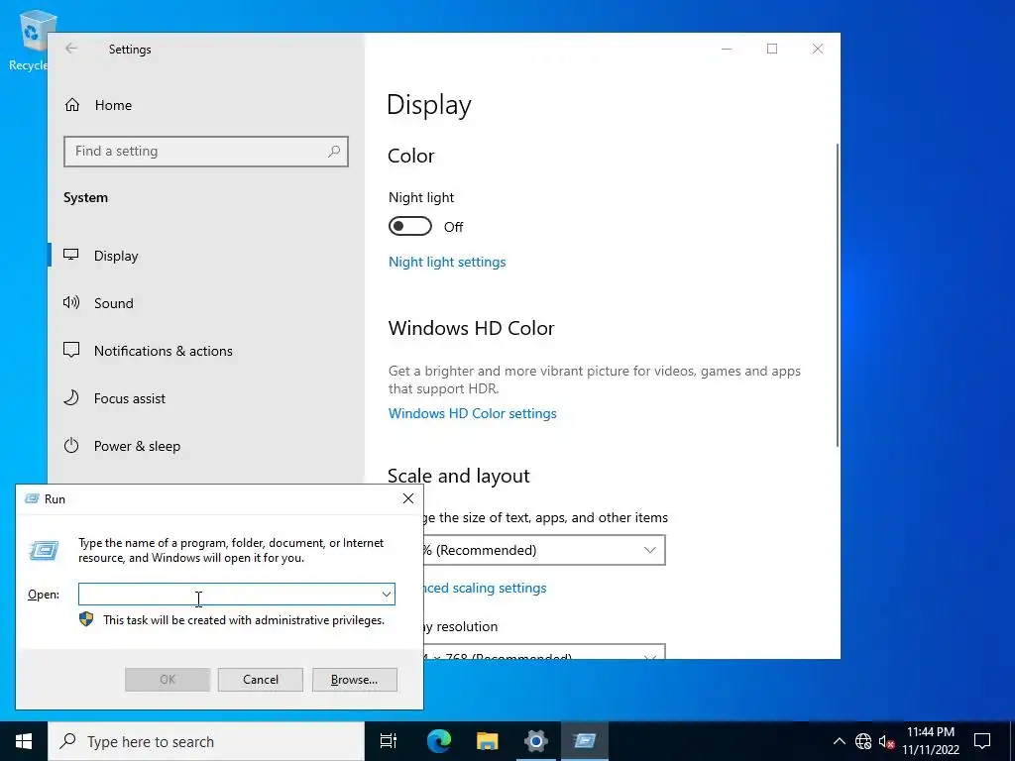Open Night light settings link
This screenshot has width=1015, height=761.
tap(447, 262)
